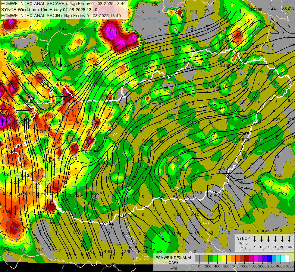Click the map value 0.557
295x272 pixels.
78,66
